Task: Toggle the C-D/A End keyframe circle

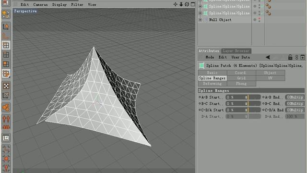Action: pyautogui.click(x=263, y=110)
